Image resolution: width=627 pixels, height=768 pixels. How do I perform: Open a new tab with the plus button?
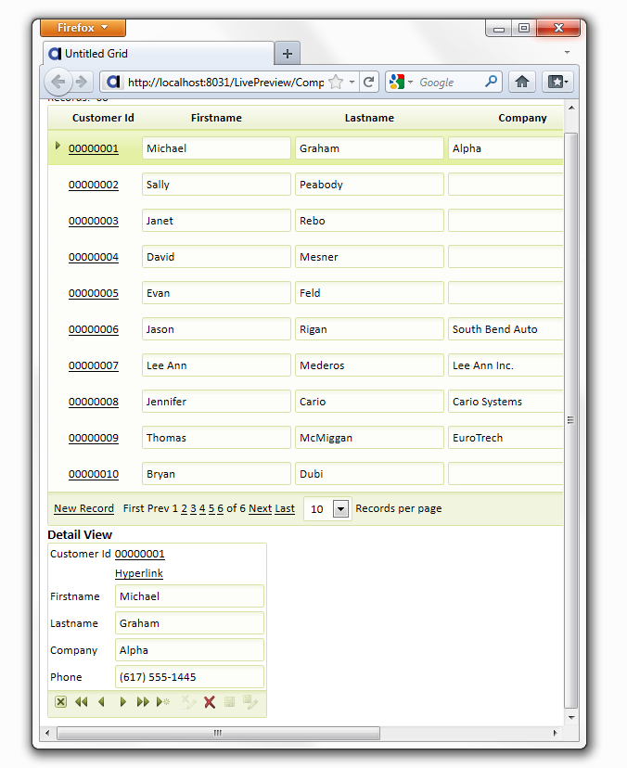[x=288, y=54]
